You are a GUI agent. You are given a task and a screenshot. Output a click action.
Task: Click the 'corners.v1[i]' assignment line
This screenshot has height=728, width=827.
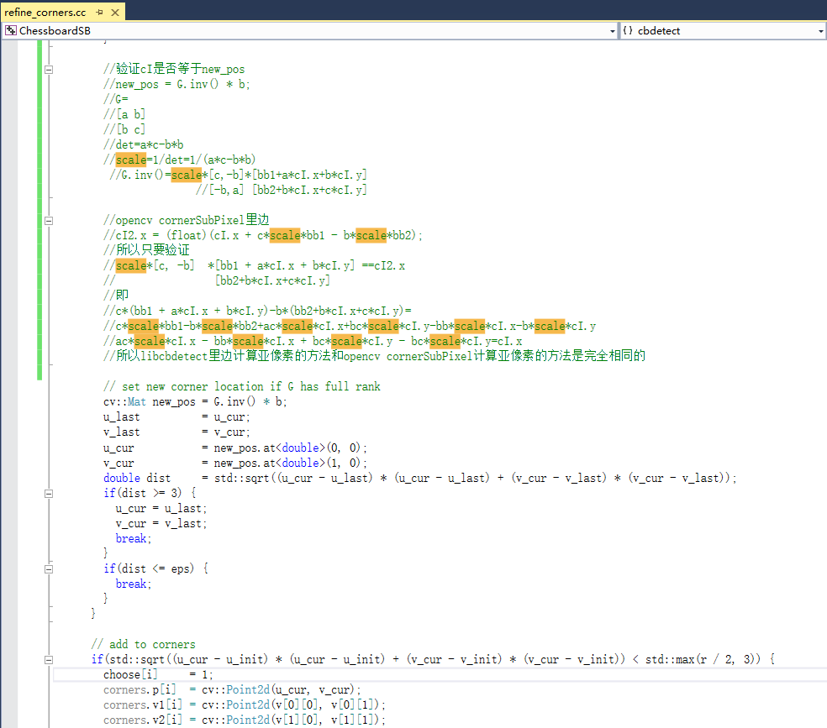(245, 704)
